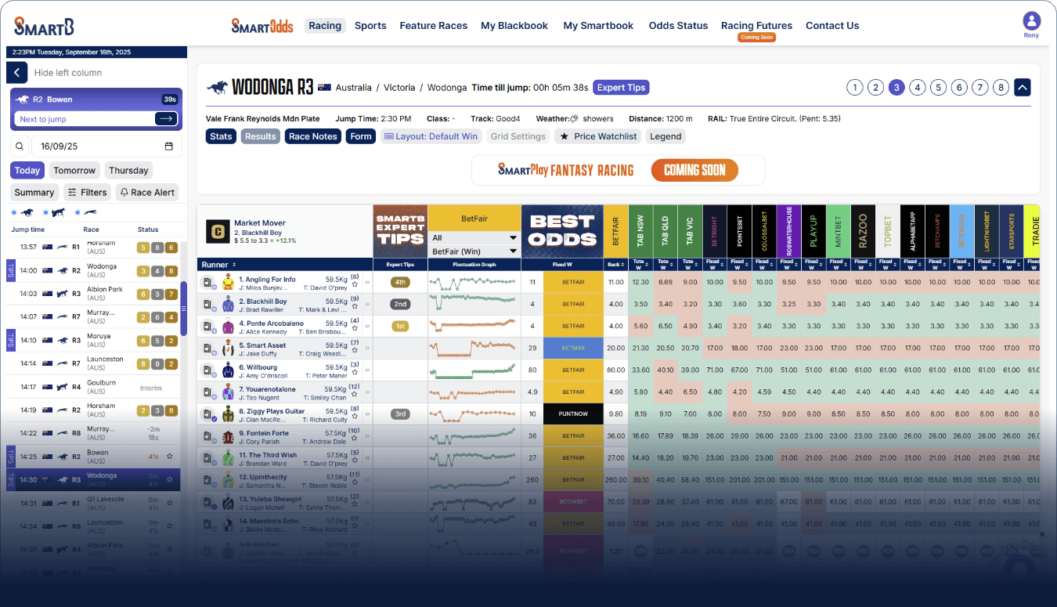Collapse race header with the up chevron
The image size is (1057, 607).
pos(1022,88)
